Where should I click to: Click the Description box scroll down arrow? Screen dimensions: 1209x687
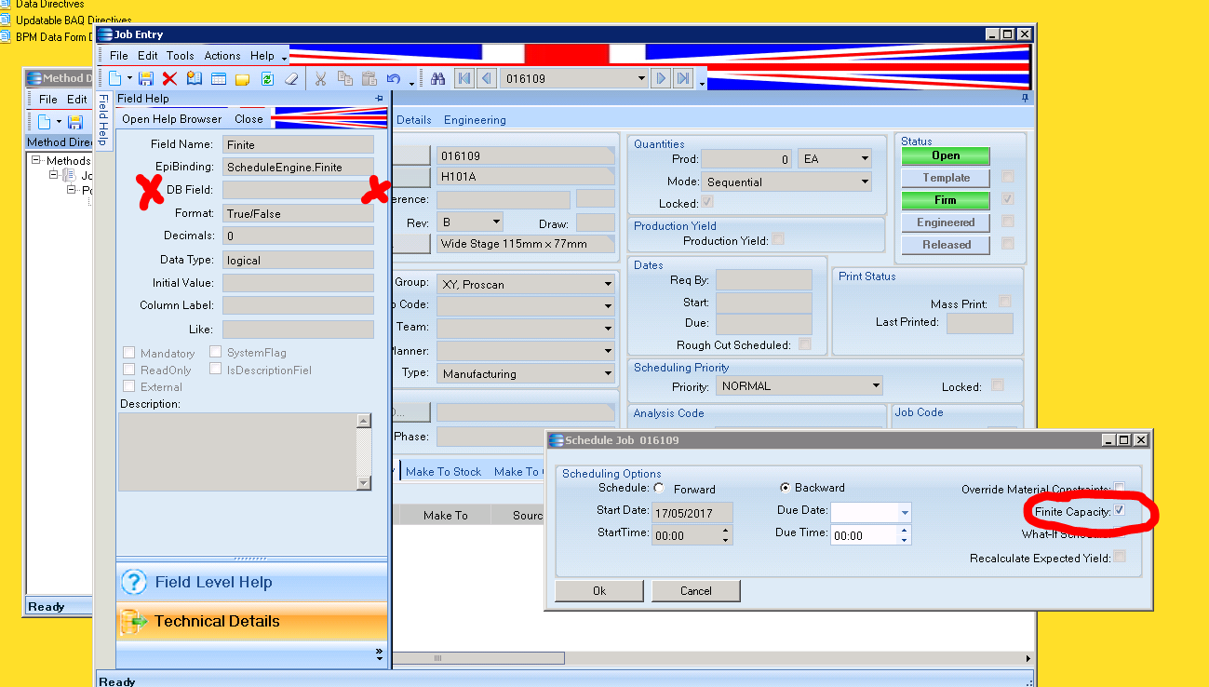click(364, 482)
